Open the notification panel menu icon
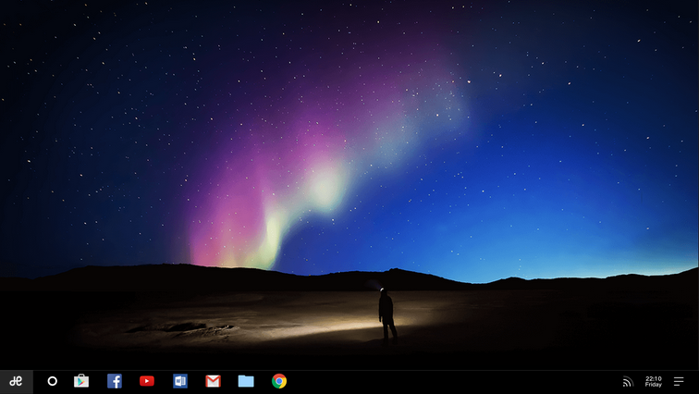This screenshot has width=699, height=394. tap(679, 382)
